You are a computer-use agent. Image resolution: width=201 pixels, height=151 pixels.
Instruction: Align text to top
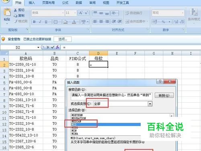(95, 13)
